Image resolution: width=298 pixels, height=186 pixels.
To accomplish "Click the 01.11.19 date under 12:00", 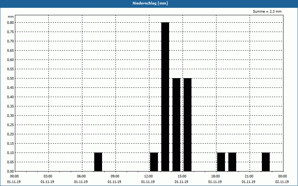I will click(x=148, y=182).
